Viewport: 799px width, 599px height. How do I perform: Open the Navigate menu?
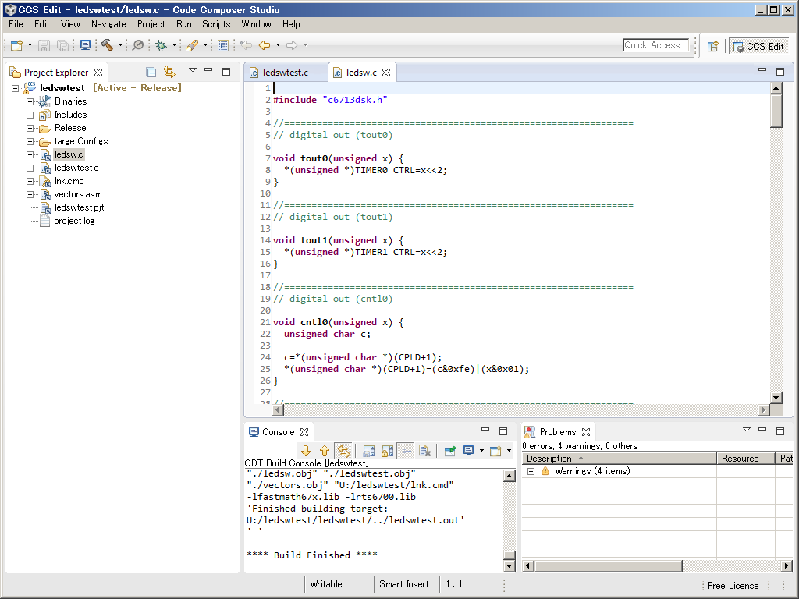pos(108,24)
